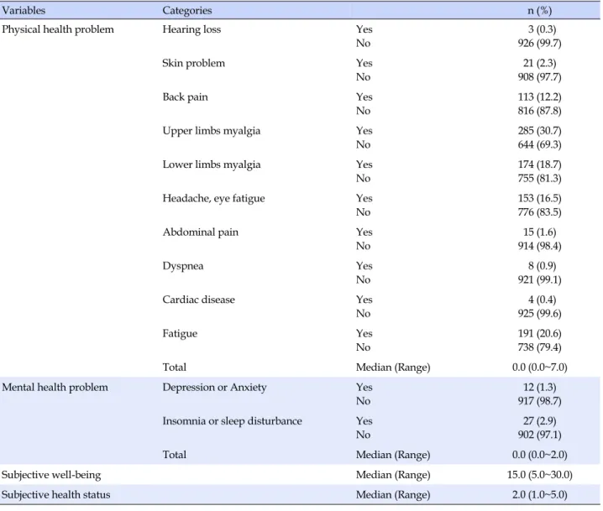603x511 pixels.
Task: Select the 'Abdominal pain' category
Action: (201, 232)
